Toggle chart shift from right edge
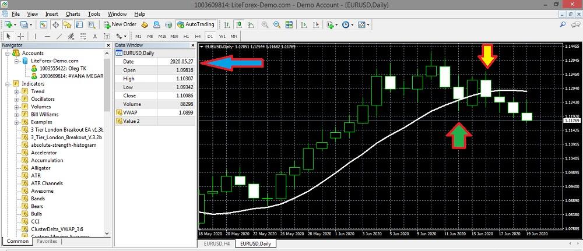Image resolution: width=583 pixels, height=251 pixels. coord(315,24)
